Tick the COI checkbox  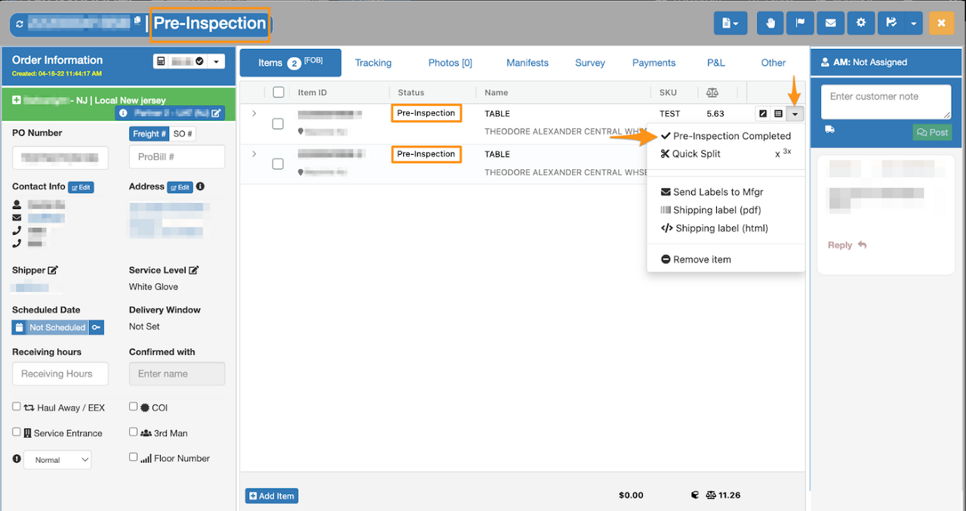point(134,407)
